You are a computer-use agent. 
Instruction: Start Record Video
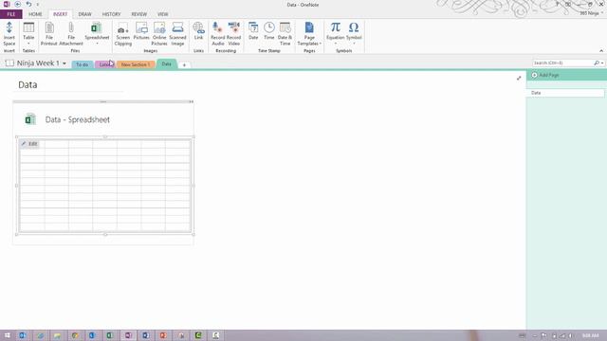pyautogui.click(x=234, y=34)
